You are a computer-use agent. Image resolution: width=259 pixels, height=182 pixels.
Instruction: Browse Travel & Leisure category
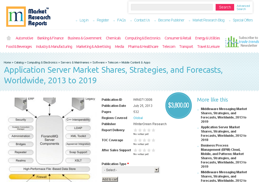pos(208,47)
